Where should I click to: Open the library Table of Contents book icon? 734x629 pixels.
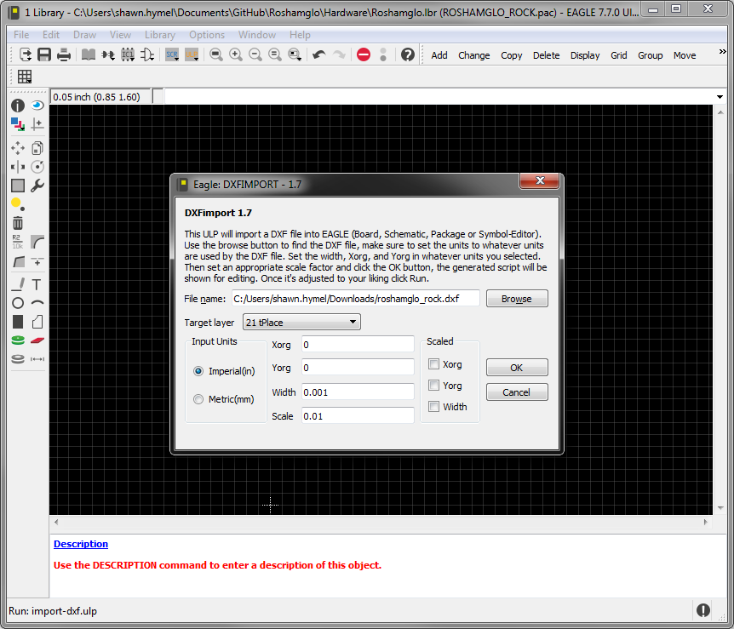pos(89,54)
